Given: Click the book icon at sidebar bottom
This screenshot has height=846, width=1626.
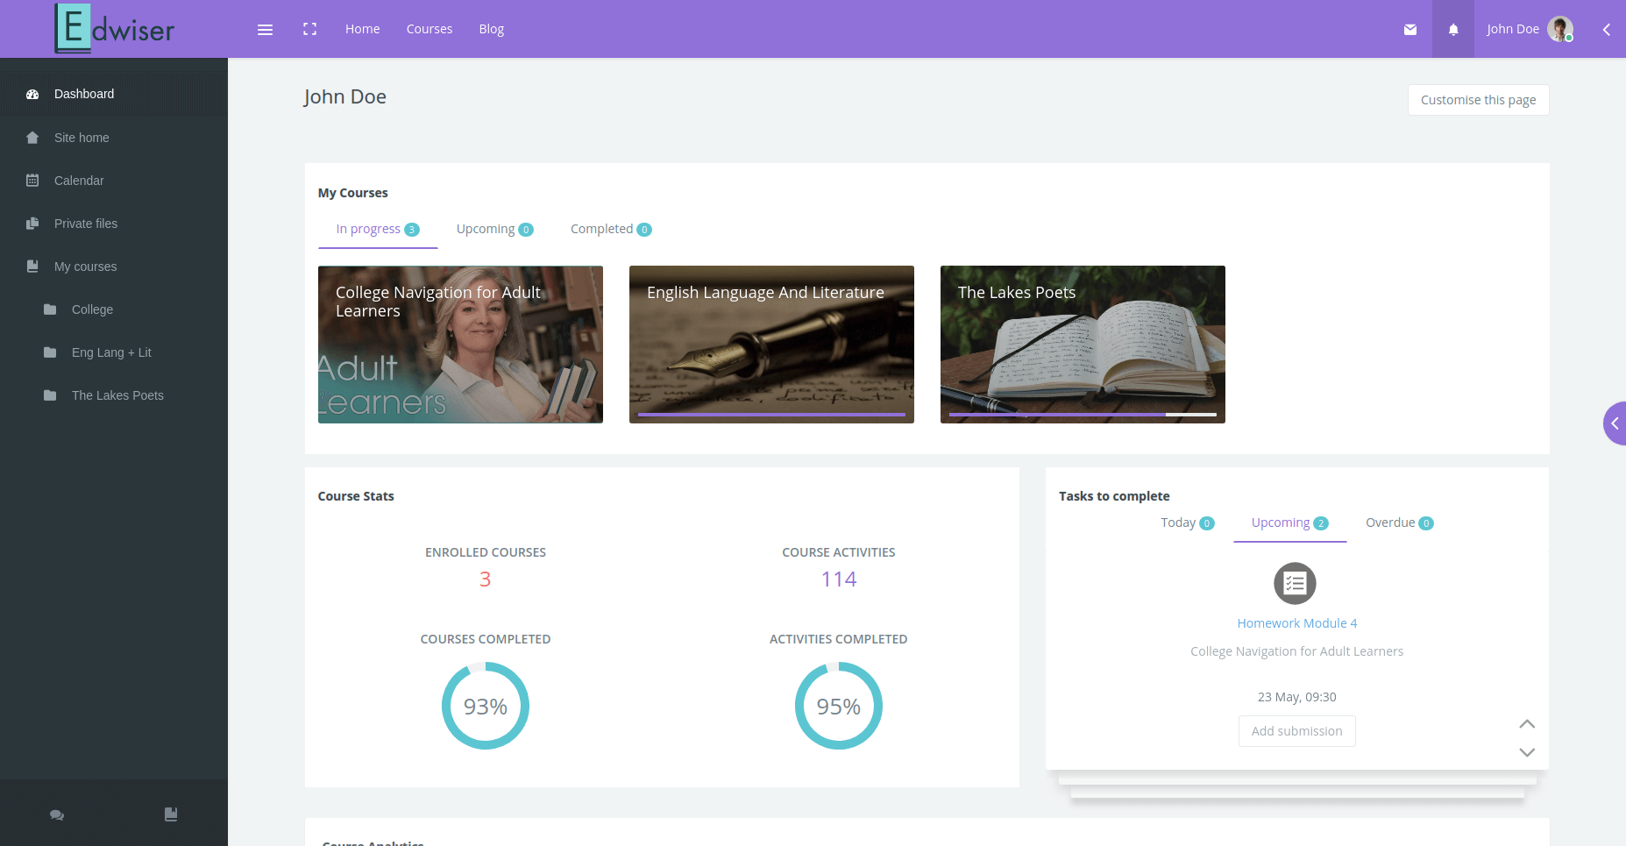Looking at the screenshot, I should 171,814.
